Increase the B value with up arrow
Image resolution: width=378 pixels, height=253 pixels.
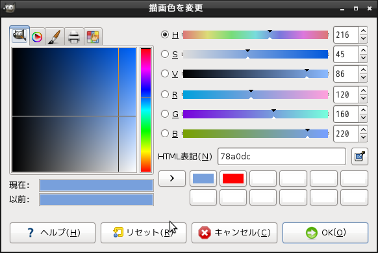pos(363,129)
